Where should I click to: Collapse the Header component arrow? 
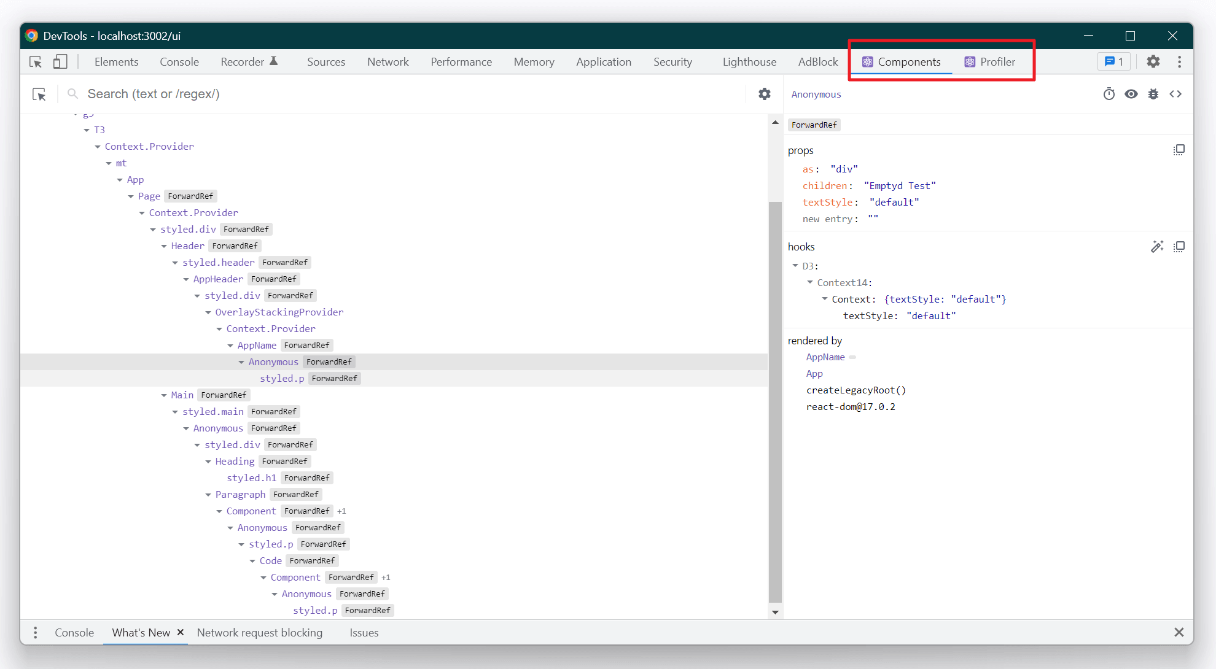(164, 246)
